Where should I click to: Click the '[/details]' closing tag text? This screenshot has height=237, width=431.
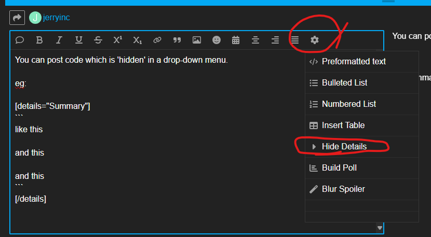[31, 199]
